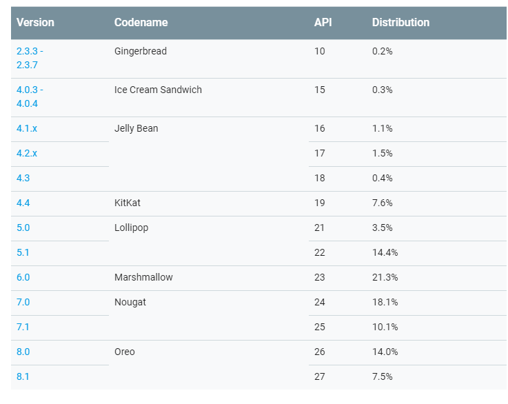Click the 21.3% distribution value
This screenshot has width=508, height=404.
click(385, 277)
